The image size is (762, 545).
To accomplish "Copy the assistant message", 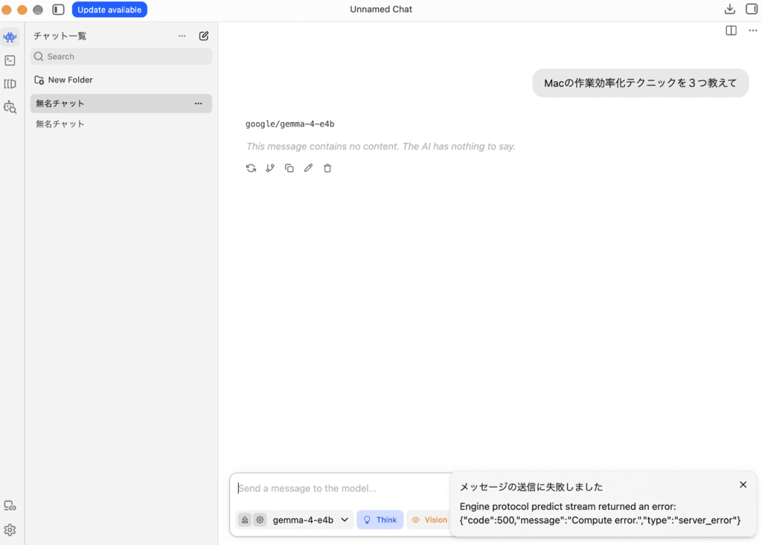I will (x=289, y=168).
